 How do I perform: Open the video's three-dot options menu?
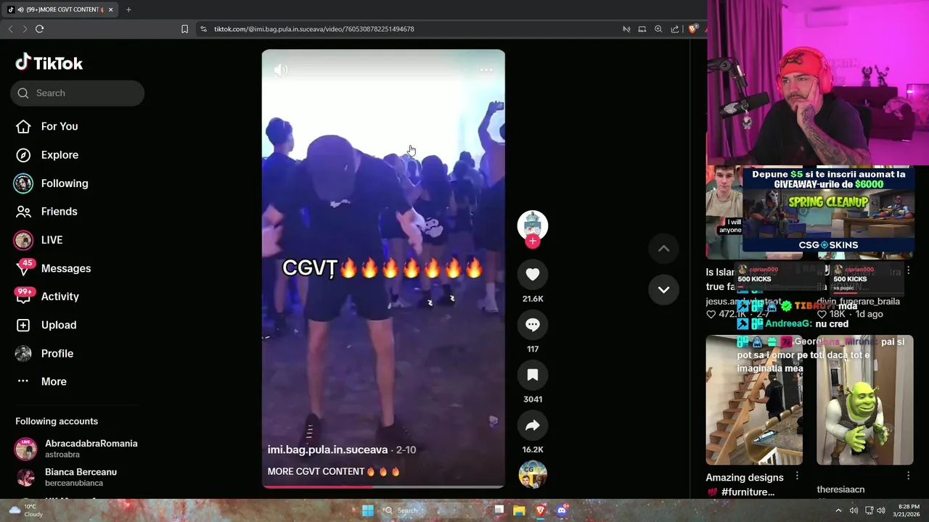[x=486, y=70]
